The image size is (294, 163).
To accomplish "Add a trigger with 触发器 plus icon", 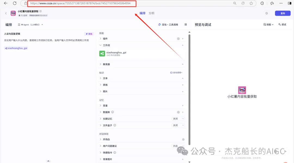I will 183,64.
